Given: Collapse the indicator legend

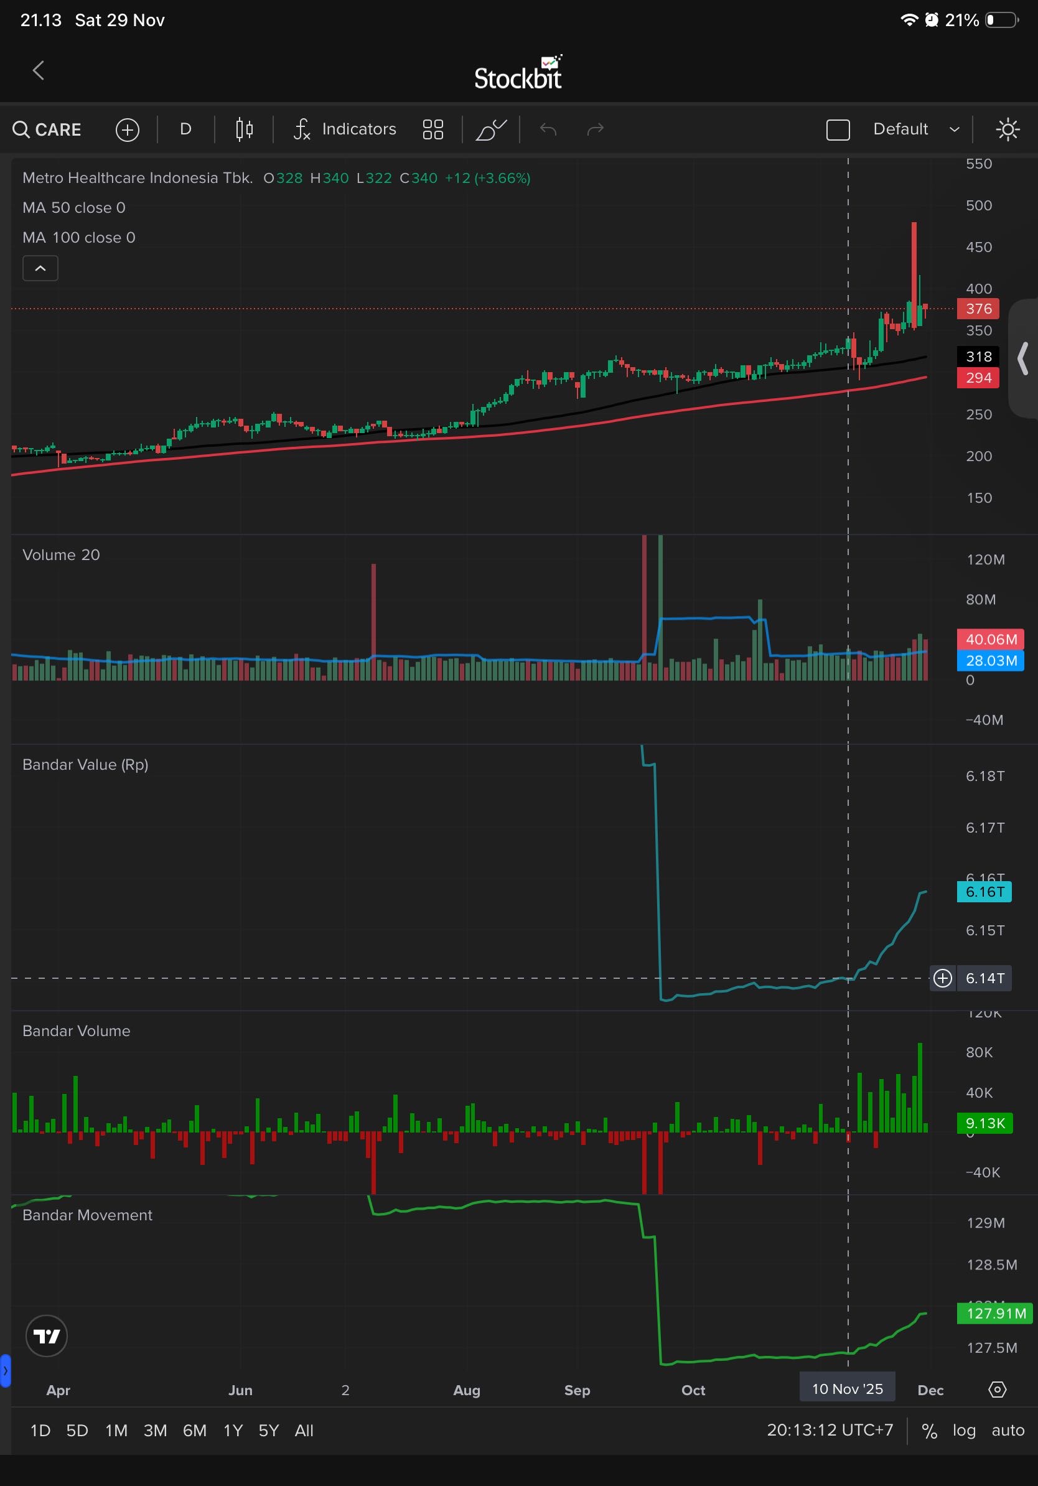Looking at the screenshot, I should (x=40, y=268).
